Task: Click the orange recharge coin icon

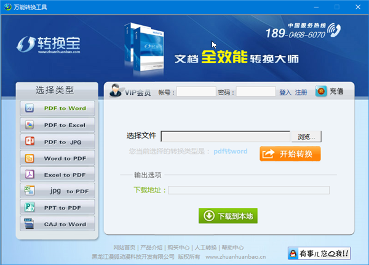Action: (x=321, y=91)
